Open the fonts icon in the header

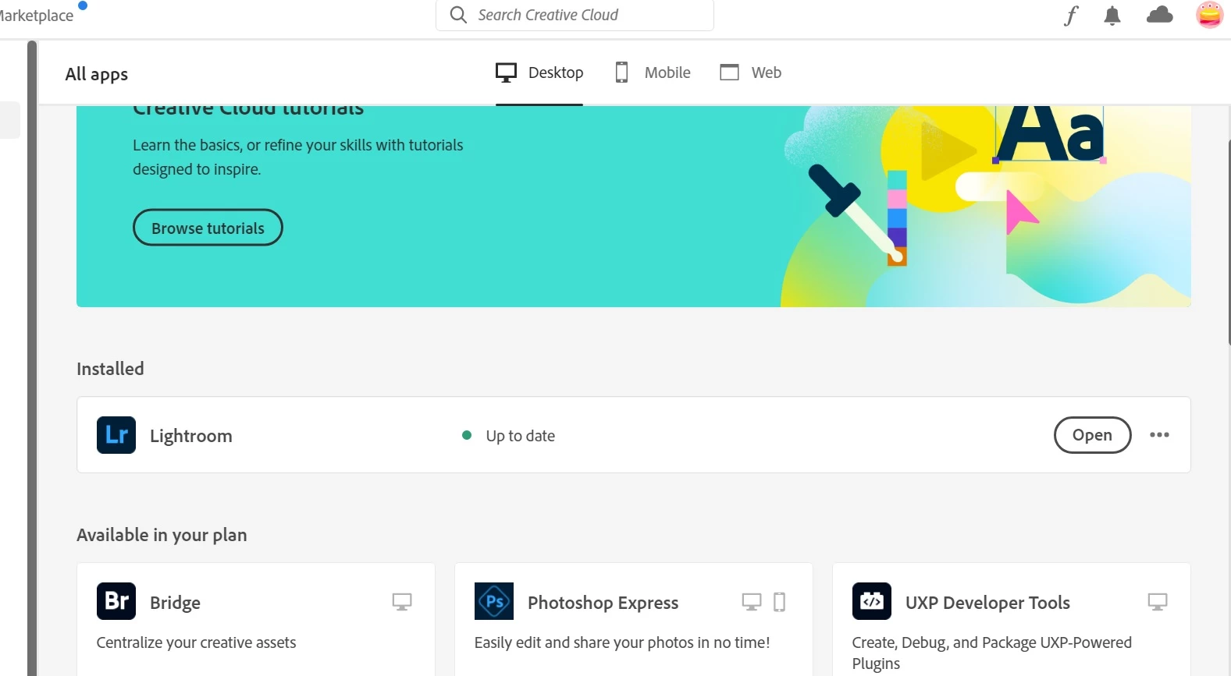coord(1071,16)
